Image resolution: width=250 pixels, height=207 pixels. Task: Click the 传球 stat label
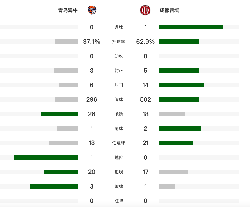coord(119,99)
